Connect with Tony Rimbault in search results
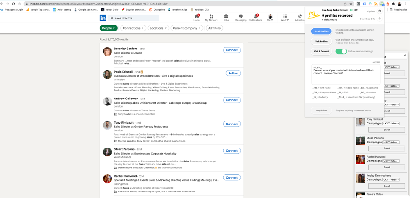Screen dimensions: 410x198 pos(232,124)
